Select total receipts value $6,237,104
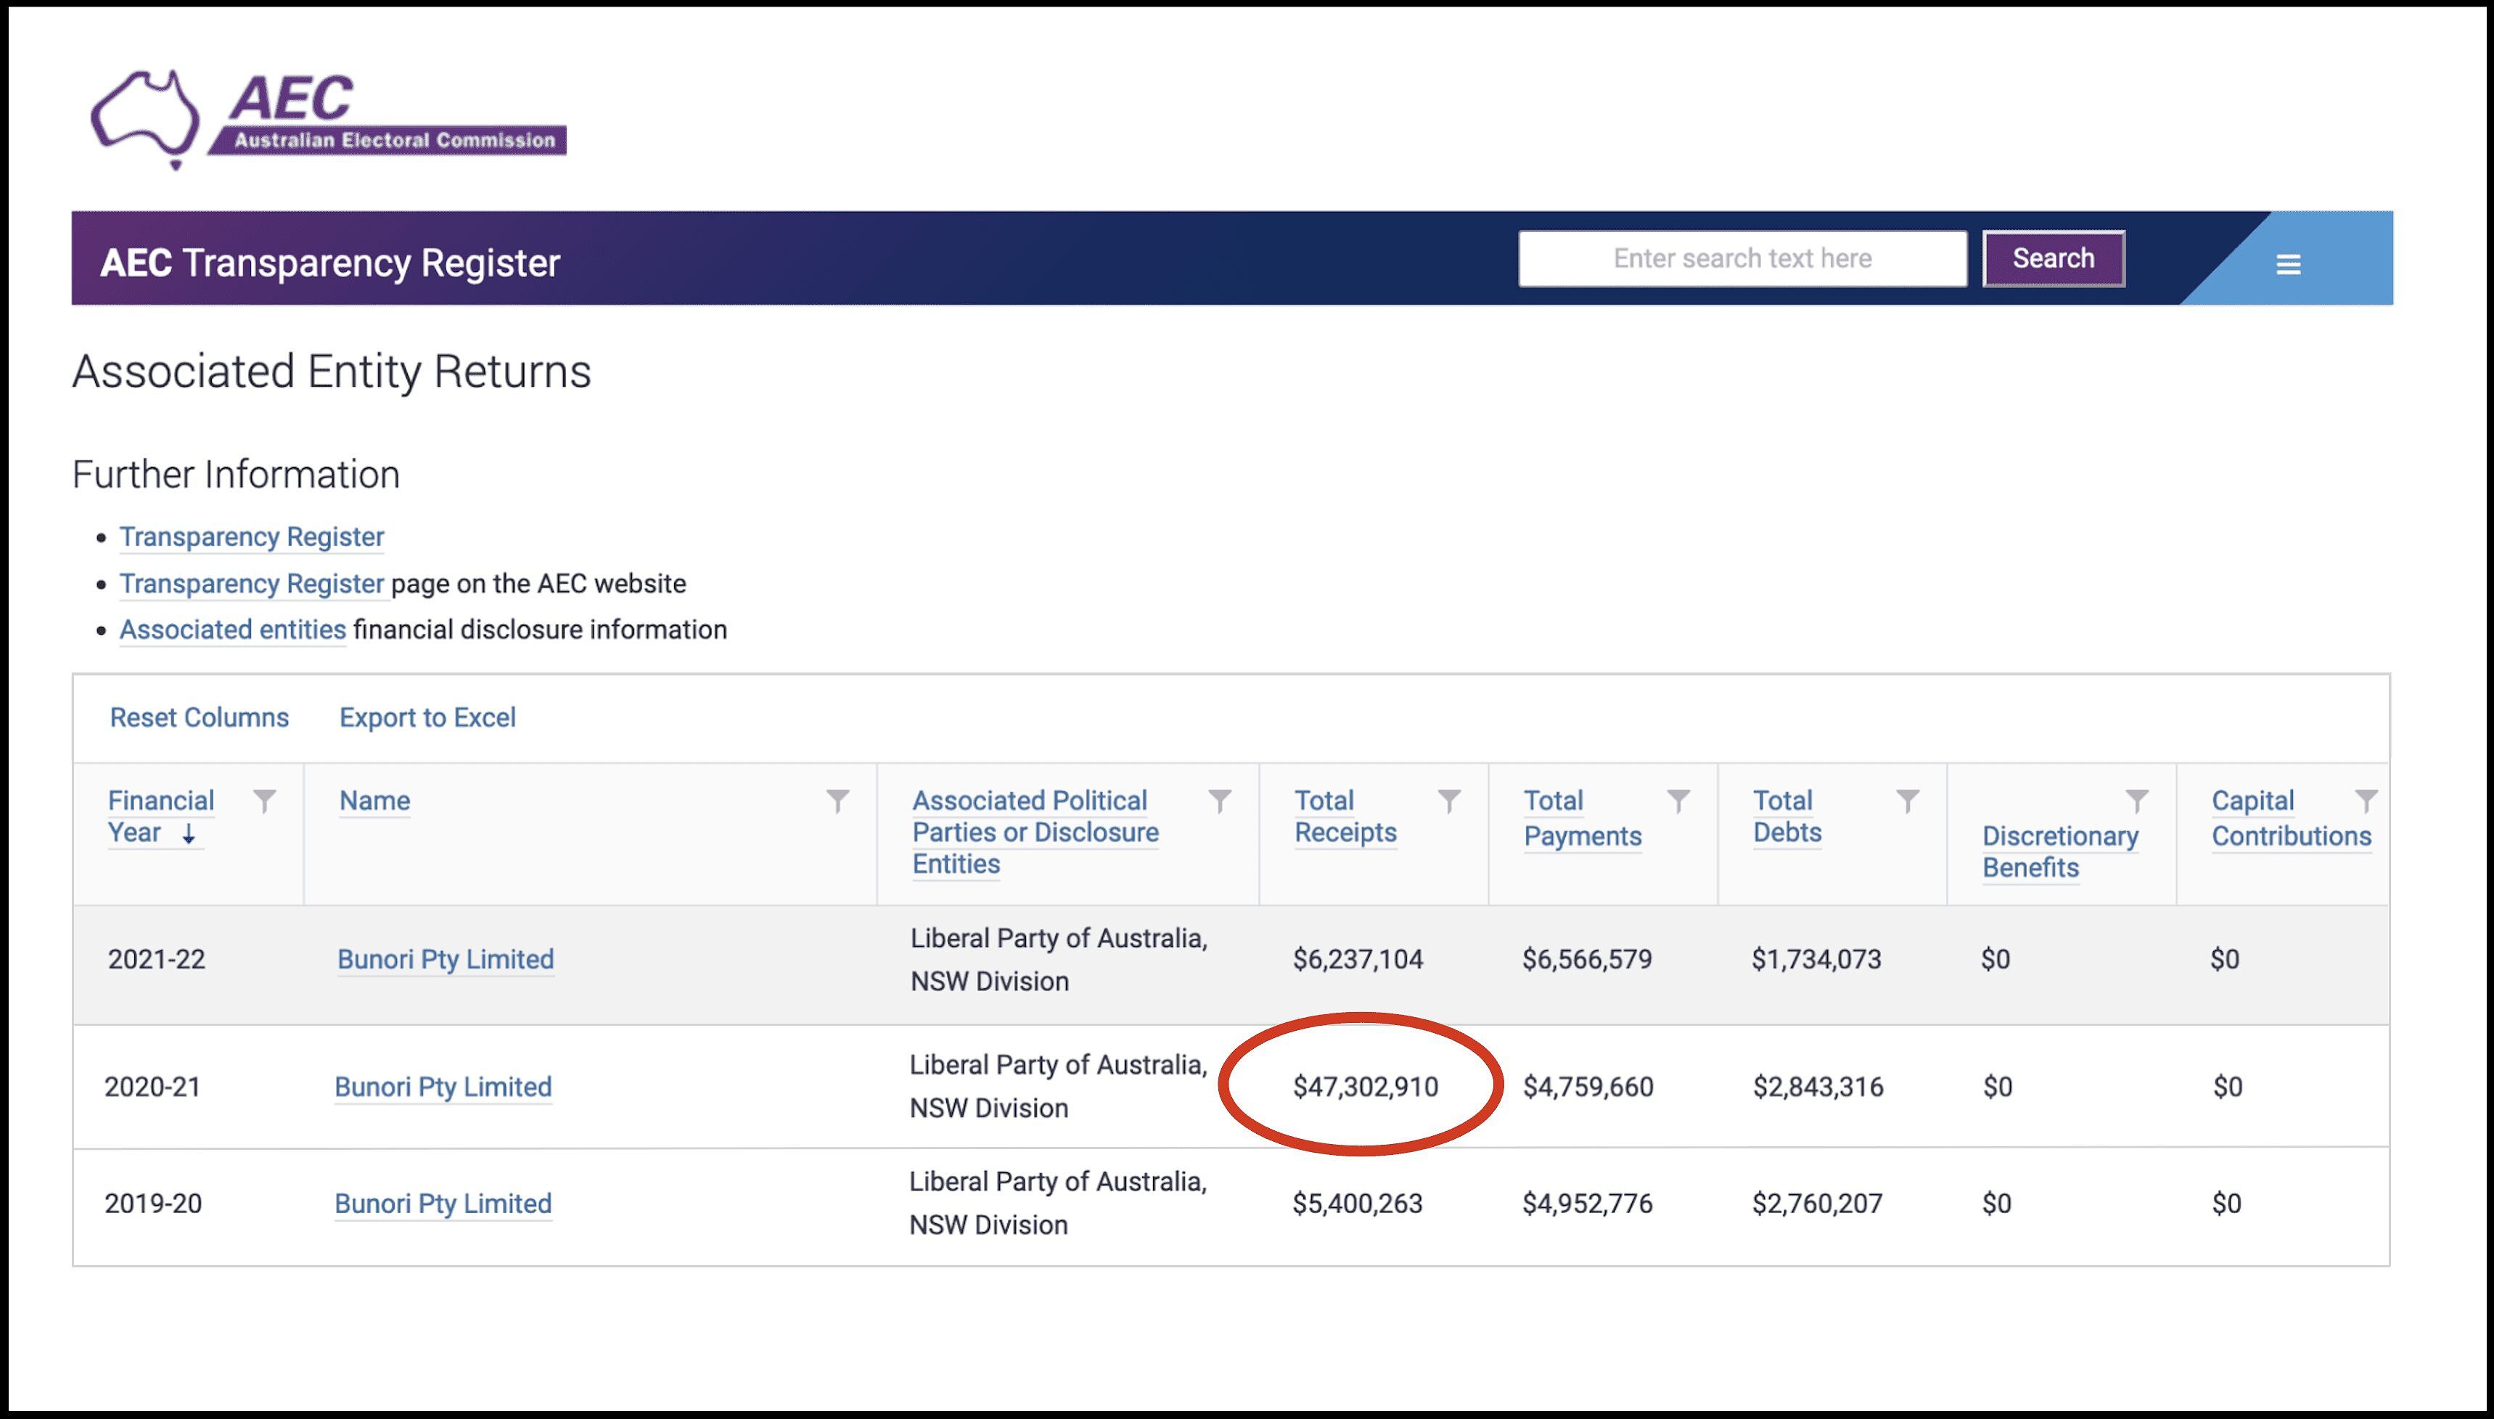This screenshot has height=1419, width=2494. pyautogui.click(x=1358, y=959)
